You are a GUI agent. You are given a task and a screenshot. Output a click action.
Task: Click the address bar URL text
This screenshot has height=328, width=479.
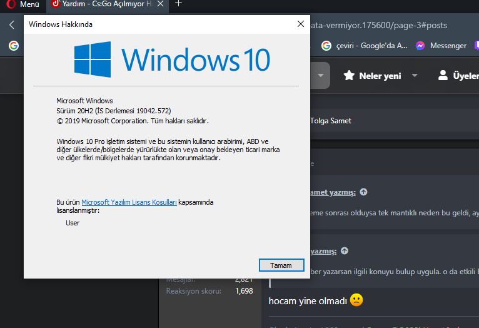pos(378,25)
